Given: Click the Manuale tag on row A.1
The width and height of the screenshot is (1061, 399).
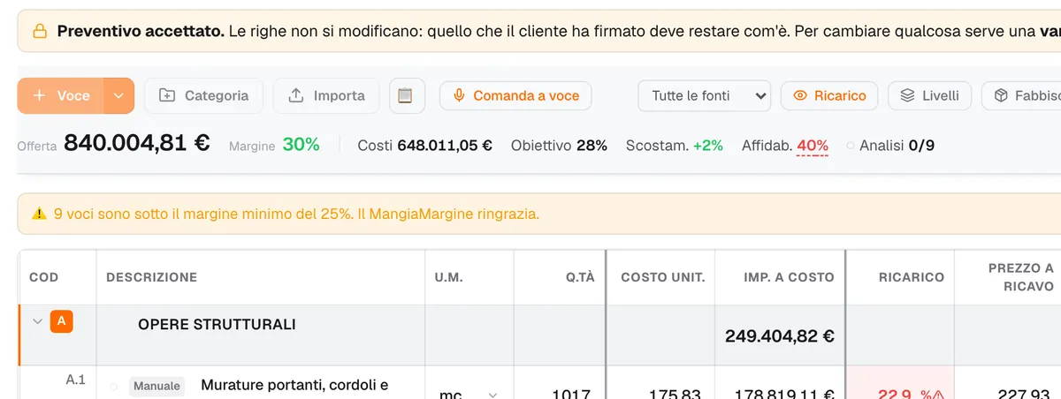Looking at the screenshot, I should pyautogui.click(x=156, y=386).
